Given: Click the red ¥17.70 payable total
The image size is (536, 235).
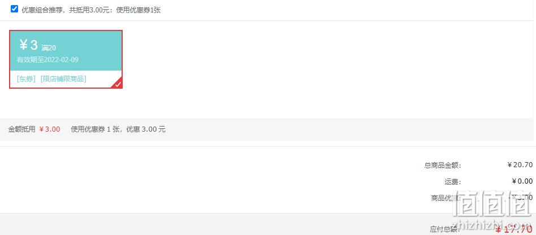Looking at the screenshot, I should (x=514, y=229).
